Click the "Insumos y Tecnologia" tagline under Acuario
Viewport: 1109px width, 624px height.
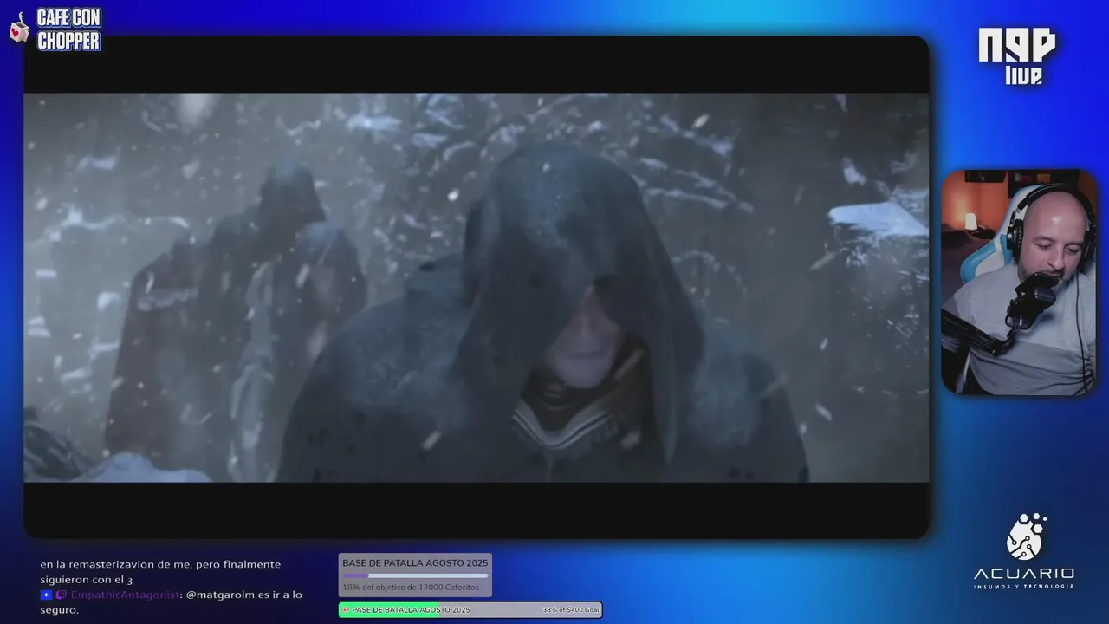point(1023,587)
